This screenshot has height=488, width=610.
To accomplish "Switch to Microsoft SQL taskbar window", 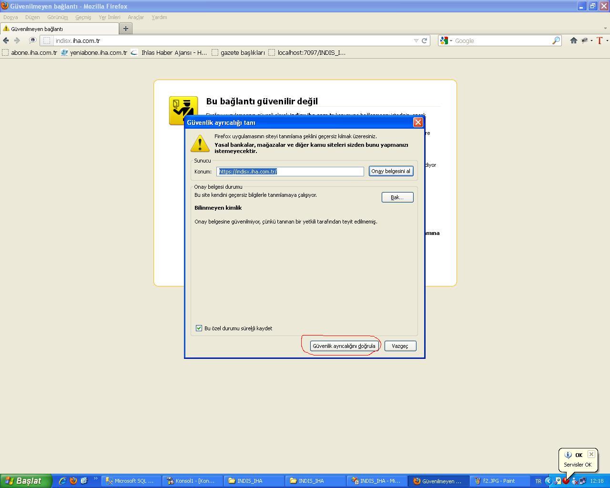I will pyautogui.click(x=131, y=481).
